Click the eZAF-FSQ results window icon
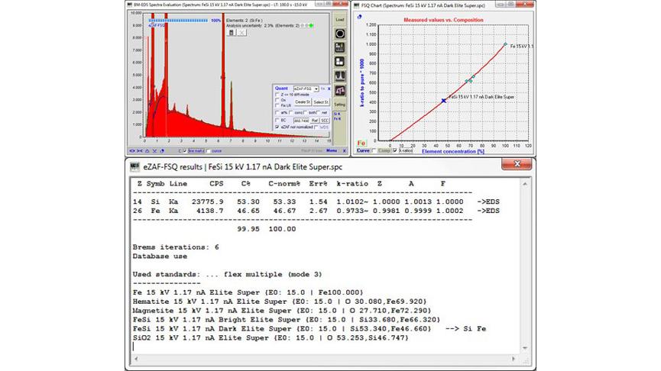This screenshot has width=661, height=371. (x=135, y=166)
